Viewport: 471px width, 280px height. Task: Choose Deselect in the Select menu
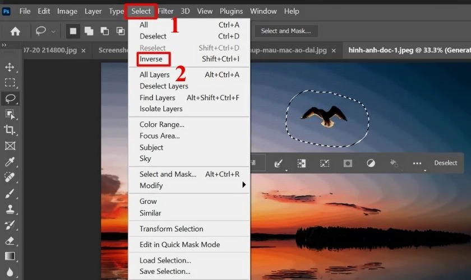[x=190, y=36]
